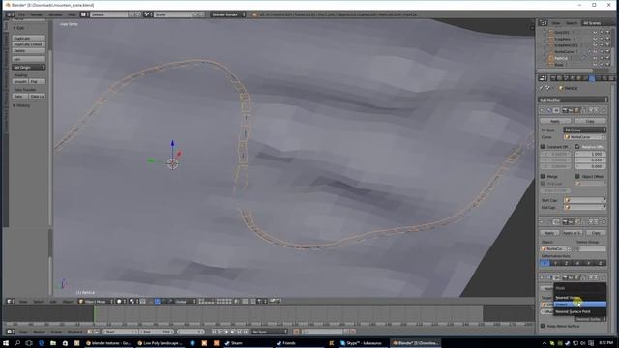Collapse the Edit panel header
The image size is (619, 348).
pyautogui.click(x=18, y=28)
